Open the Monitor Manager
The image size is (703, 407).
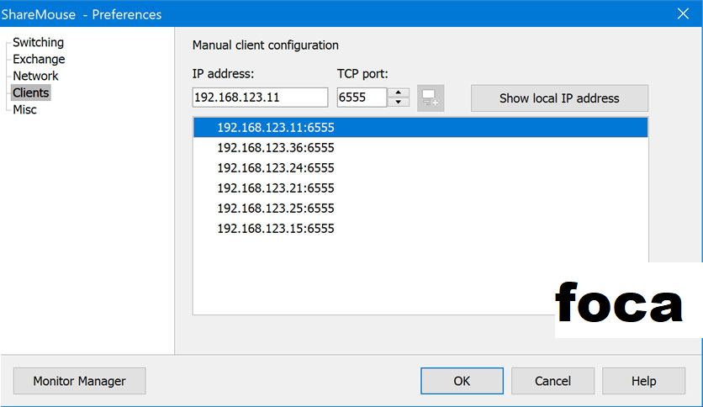[x=79, y=381]
